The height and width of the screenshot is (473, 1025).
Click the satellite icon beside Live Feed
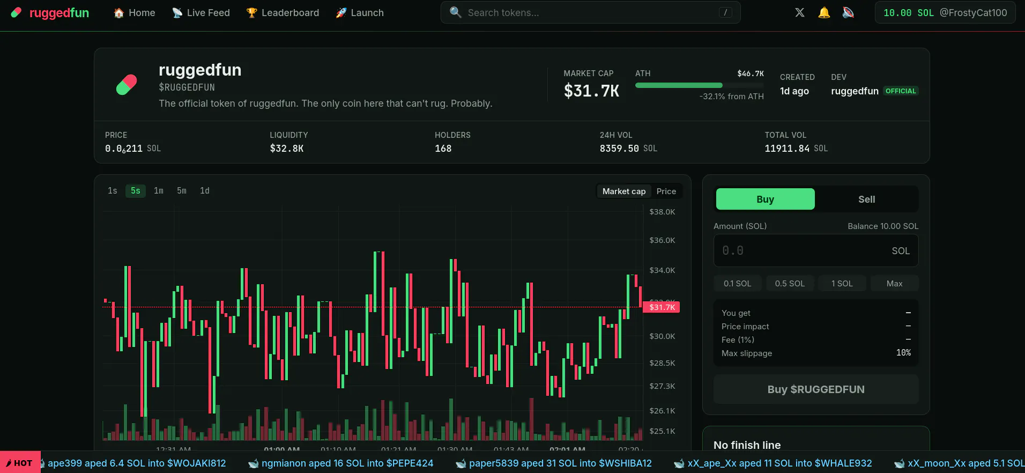pos(177,13)
